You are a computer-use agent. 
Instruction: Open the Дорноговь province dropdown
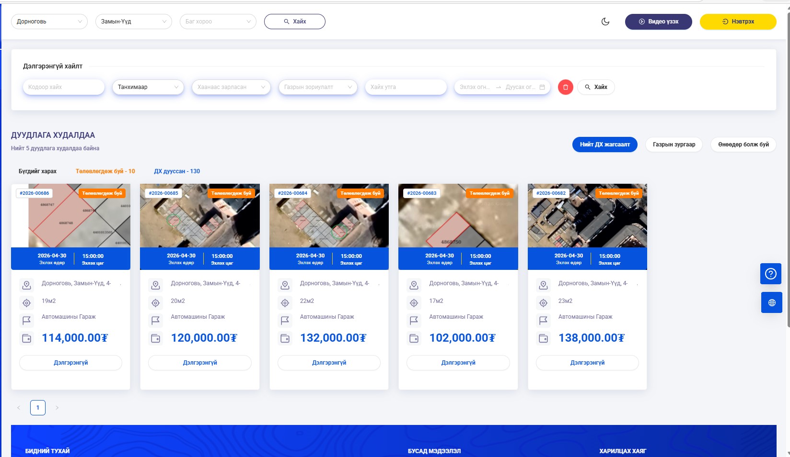pos(49,22)
